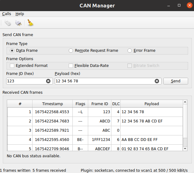Select the Data Frame radio button

(x=12, y=51)
